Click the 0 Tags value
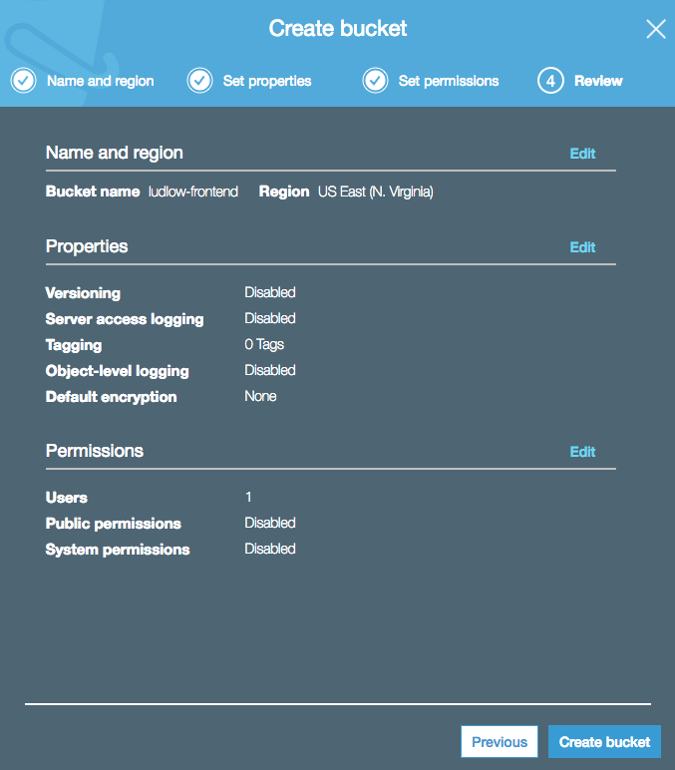The height and width of the screenshot is (770, 675). pos(264,344)
